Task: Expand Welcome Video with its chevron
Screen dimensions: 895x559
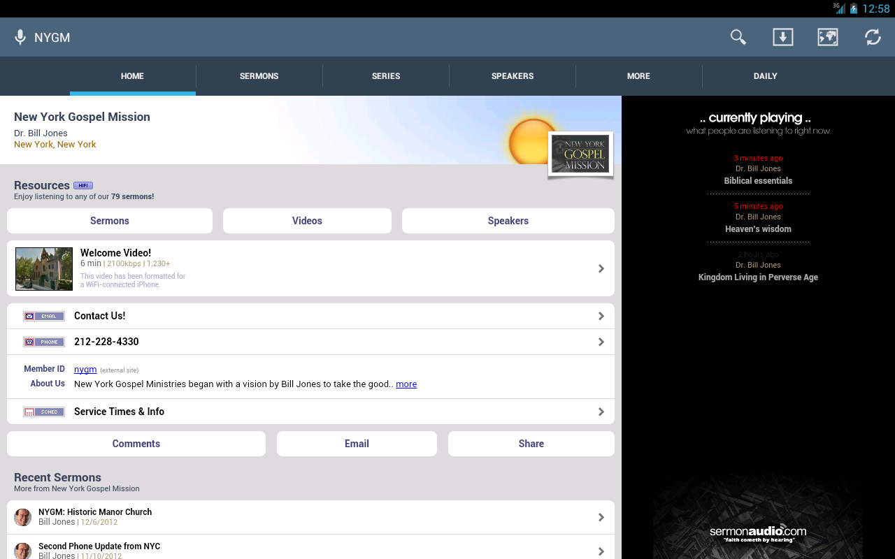Action: pos(601,268)
